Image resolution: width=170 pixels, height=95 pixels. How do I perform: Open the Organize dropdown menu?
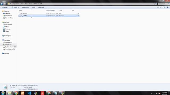5,7
